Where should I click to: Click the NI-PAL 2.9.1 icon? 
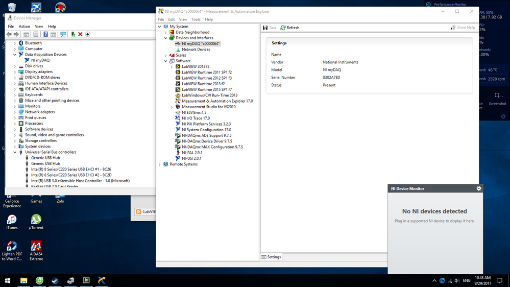coord(178,153)
